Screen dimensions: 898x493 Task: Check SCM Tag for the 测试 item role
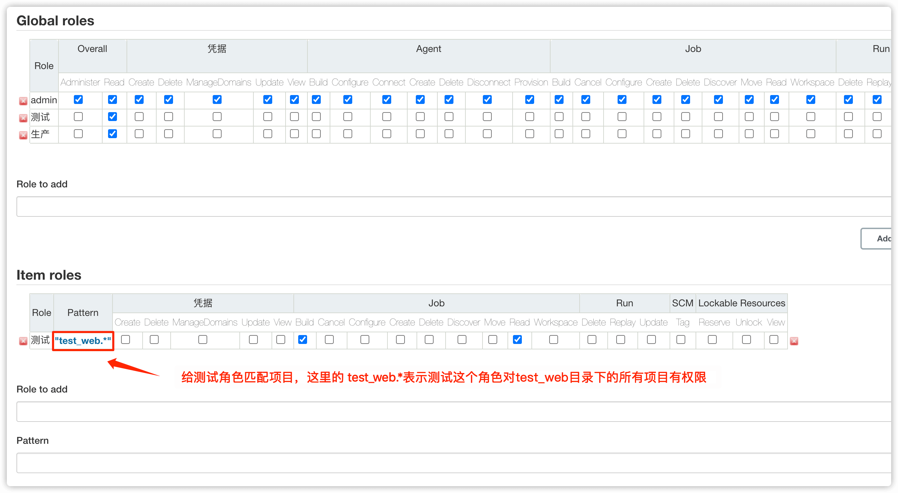681,340
